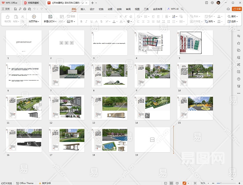The image size is (243, 185).
Task: Open the help question mark in right sidebar
Action: click(x=238, y=79)
